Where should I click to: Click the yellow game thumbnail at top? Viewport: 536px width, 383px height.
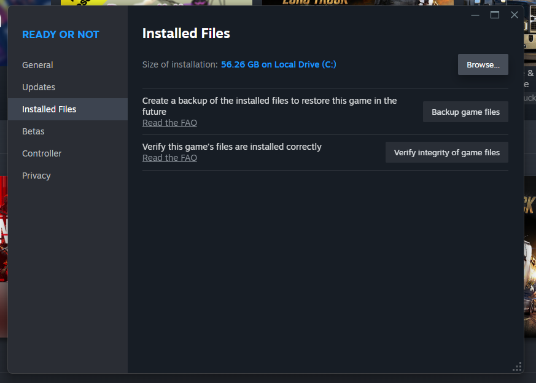click(92, 2)
